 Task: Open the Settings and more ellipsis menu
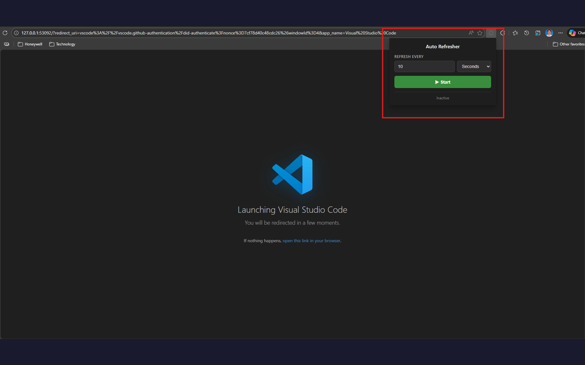(x=560, y=33)
